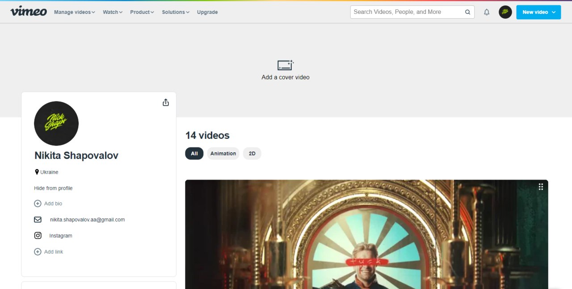The height and width of the screenshot is (289, 572).
Task: Click the drag handle dots on video thumbnail
Action: pos(541,187)
